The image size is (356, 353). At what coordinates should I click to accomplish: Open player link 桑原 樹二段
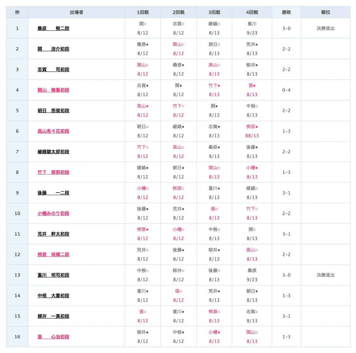click(x=53, y=28)
